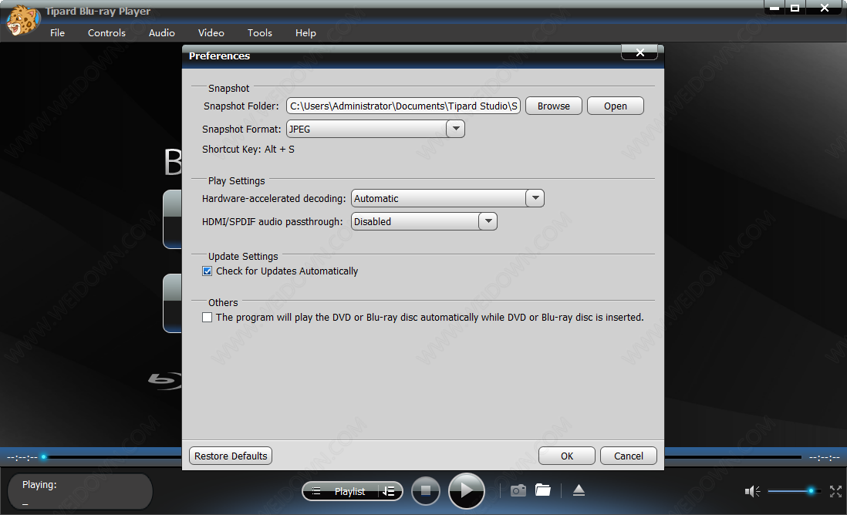Mute audio with the speaker icon
Image resolution: width=847 pixels, height=515 pixels.
[752, 491]
